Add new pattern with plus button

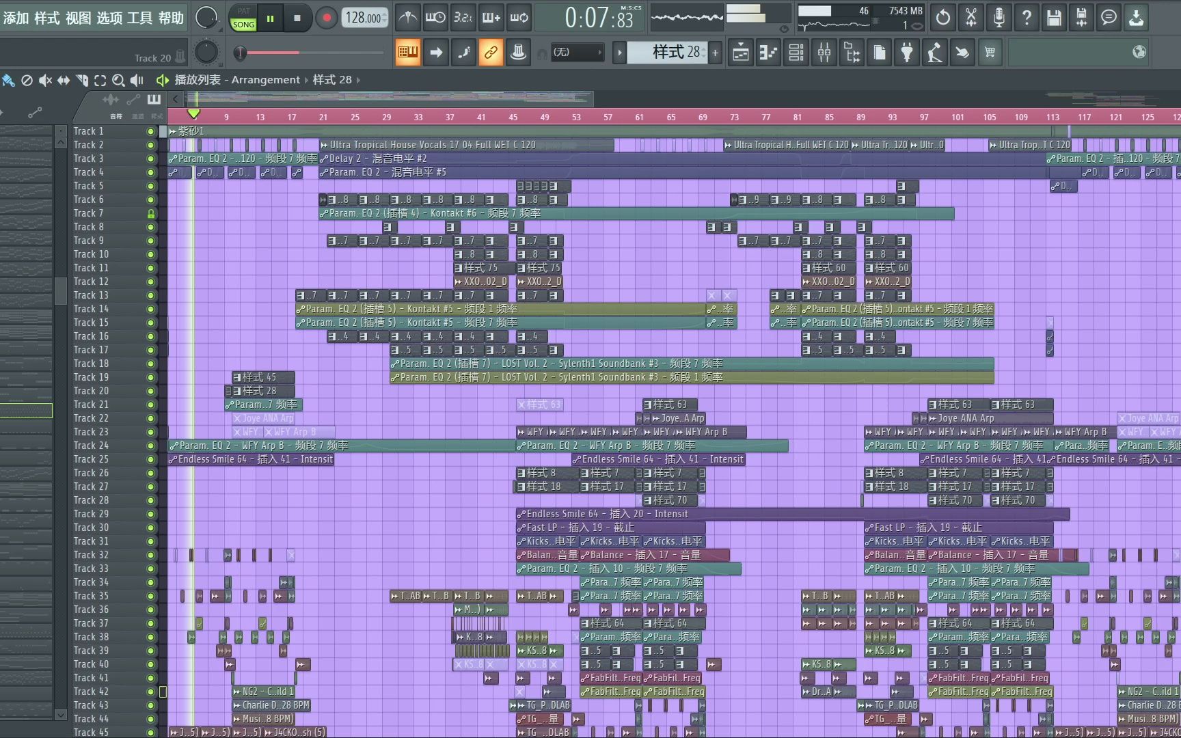coord(715,52)
